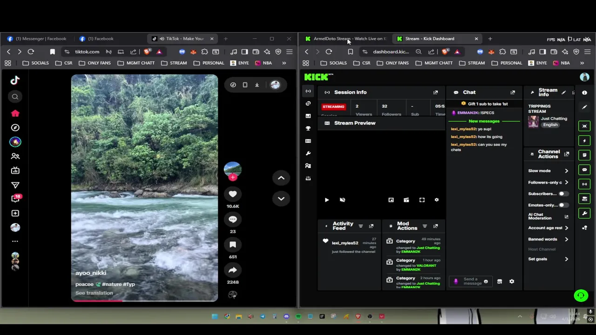Open Activity Feed filter icon
Screen dimensions: 596x335
360,226
